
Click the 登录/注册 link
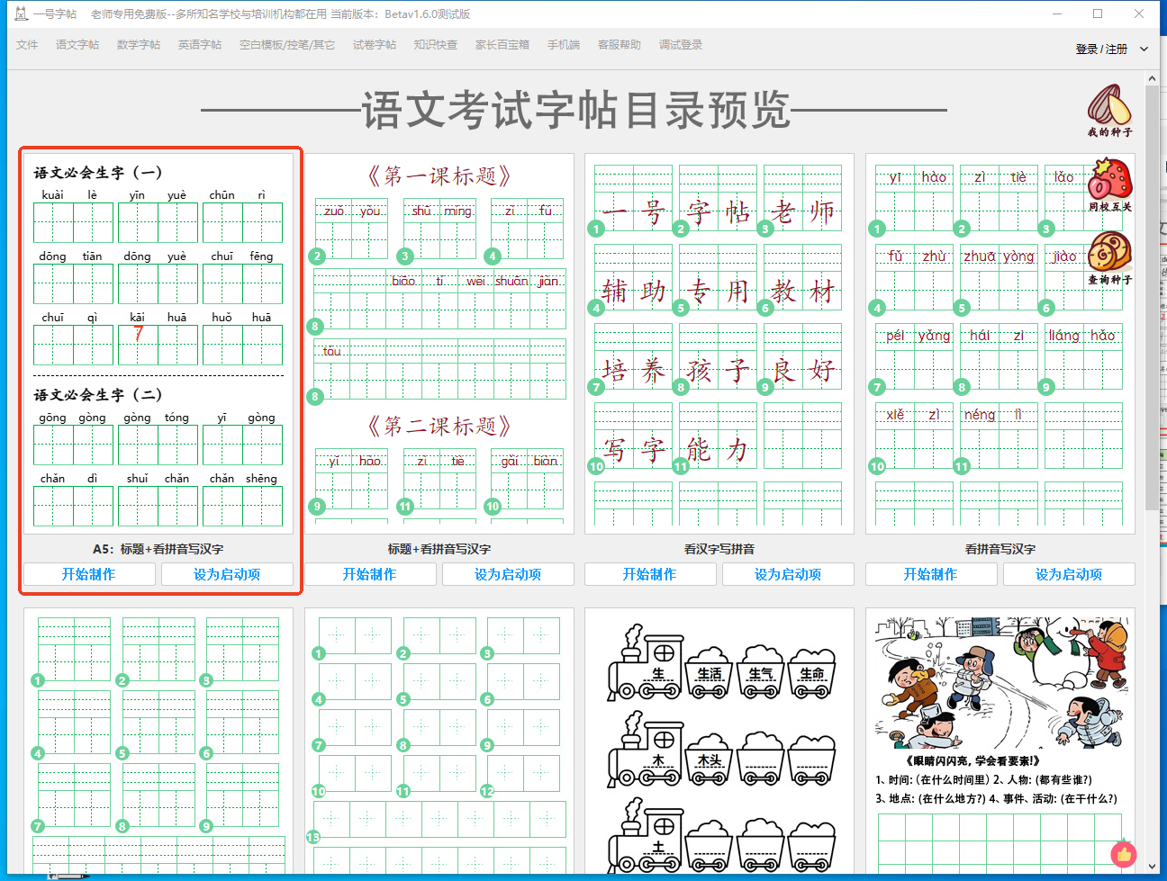click(x=1101, y=49)
